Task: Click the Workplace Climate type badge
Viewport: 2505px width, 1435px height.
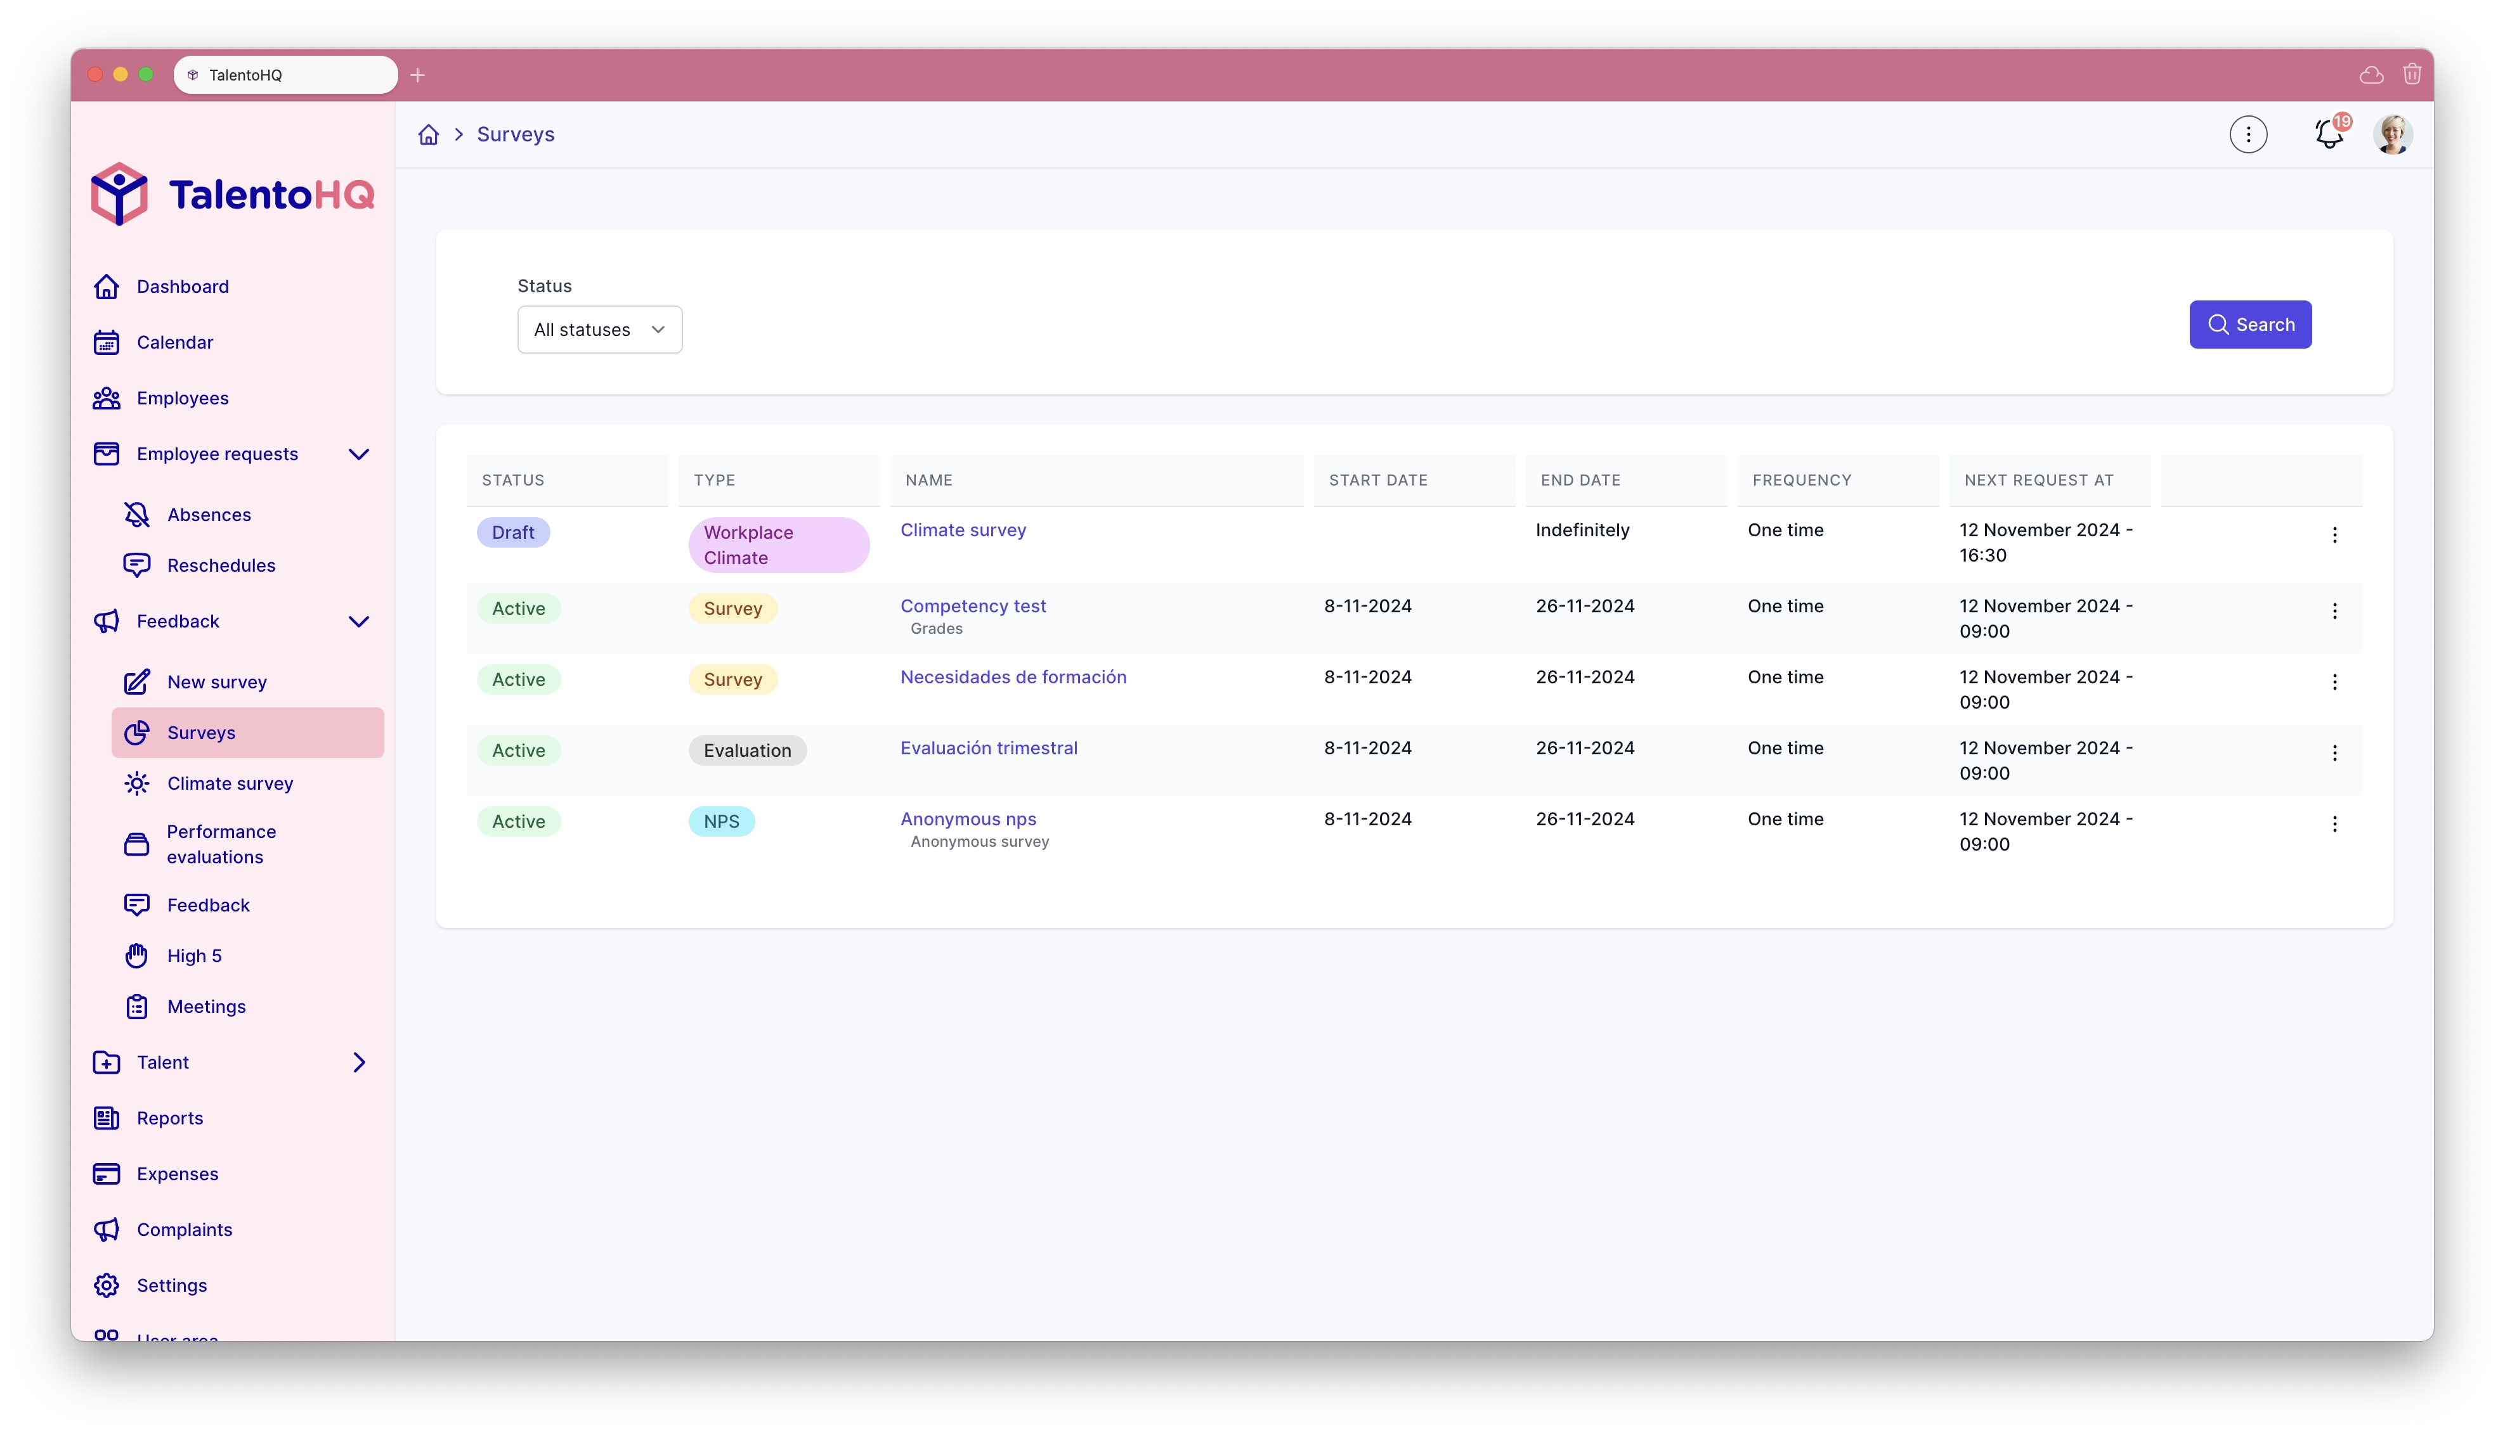Action: (779, 545)
